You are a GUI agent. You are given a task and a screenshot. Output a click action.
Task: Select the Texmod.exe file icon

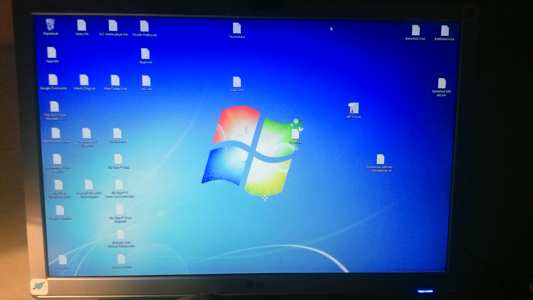(x=237, y=28)
